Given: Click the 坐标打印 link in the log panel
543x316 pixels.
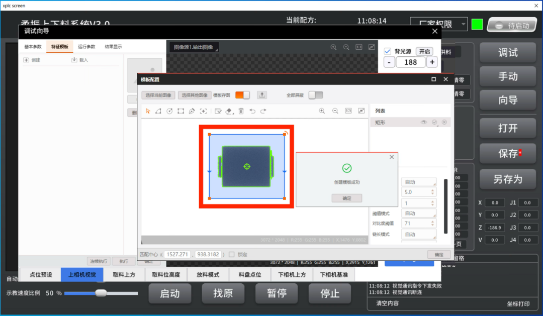Looking at the screenshot, I should (518, 303).
